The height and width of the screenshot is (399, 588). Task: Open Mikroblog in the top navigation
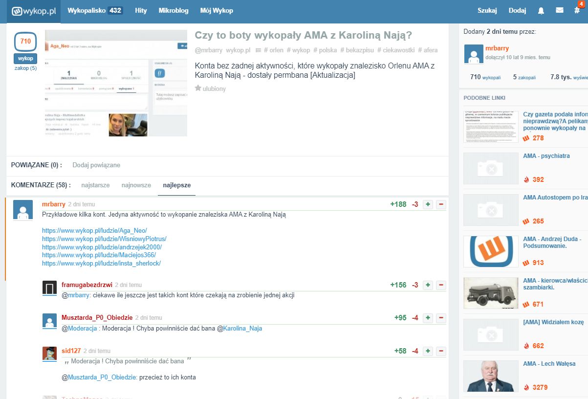point(174,10)
